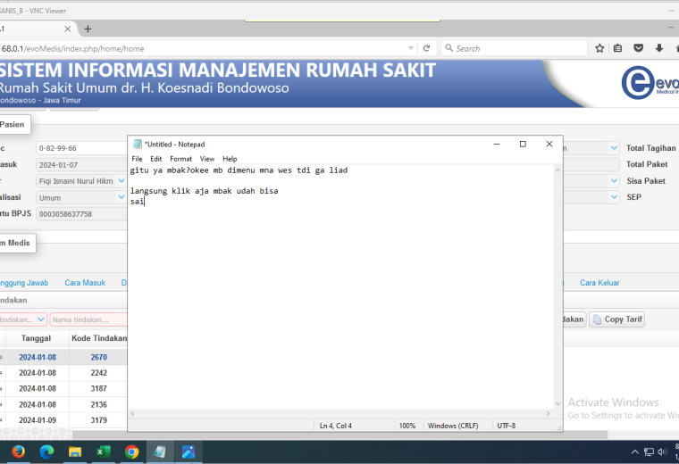Open a new browser tab

pyautogui.click(x=88, y=29)
